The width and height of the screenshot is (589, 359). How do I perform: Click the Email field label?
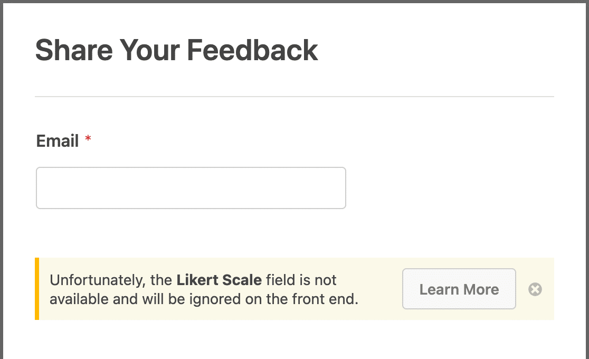click(58, 141)
